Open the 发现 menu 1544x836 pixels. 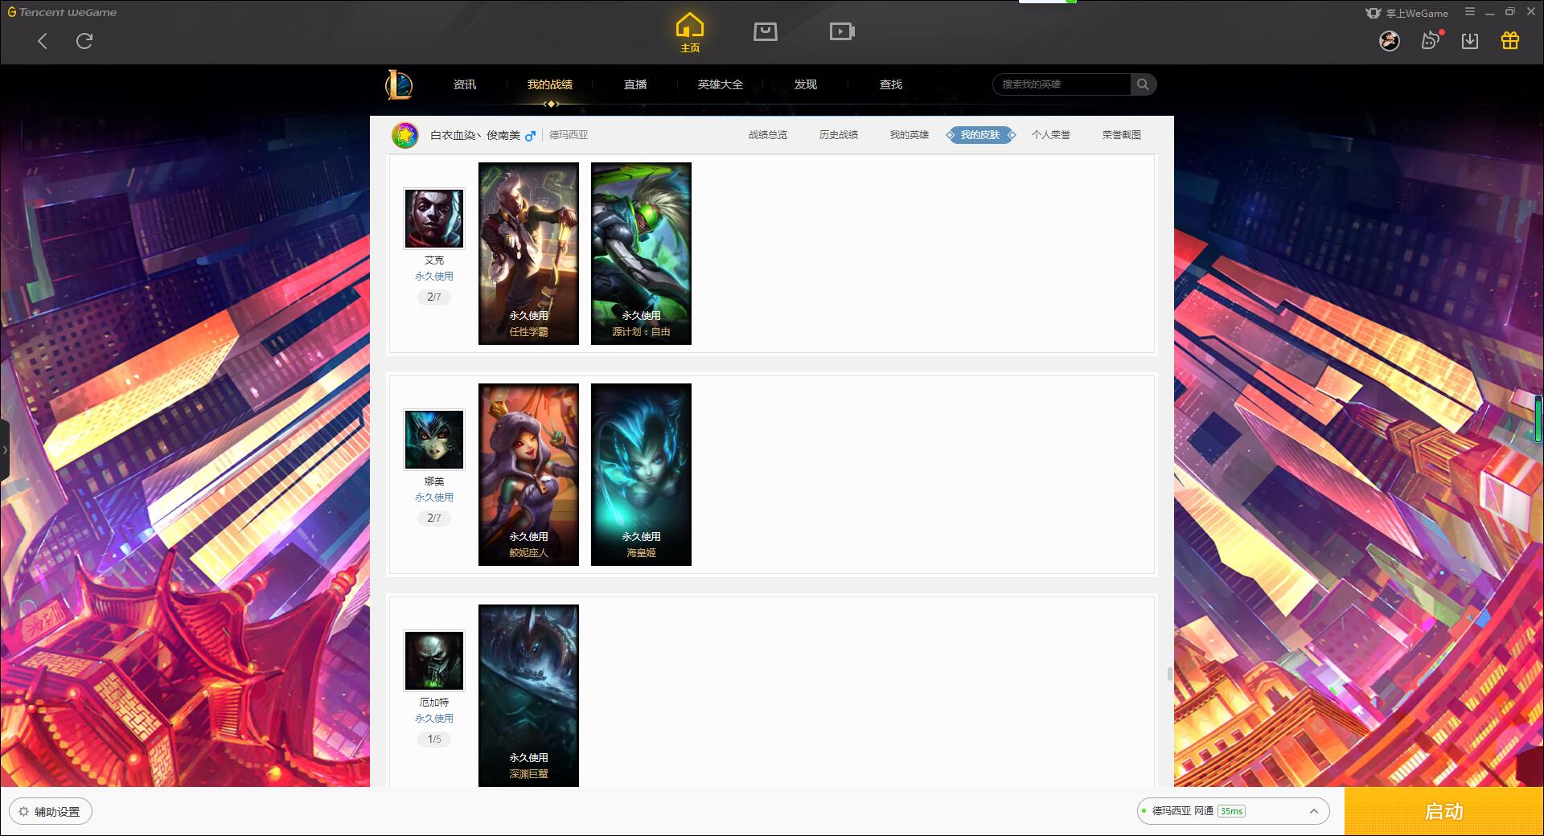click(806, 84)
